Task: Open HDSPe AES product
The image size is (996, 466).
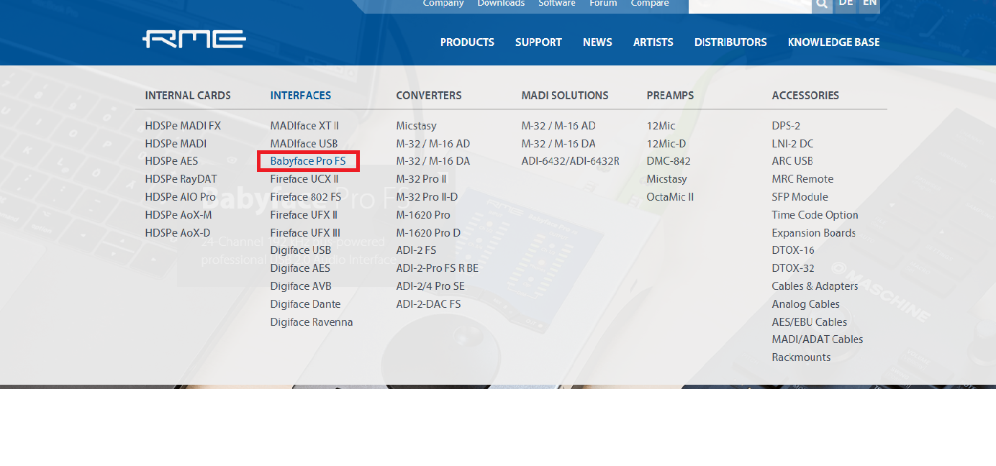Action: [171, 161]
